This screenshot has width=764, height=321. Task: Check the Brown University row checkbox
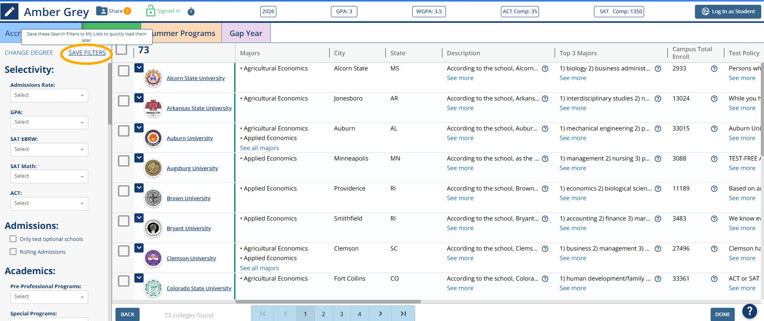[124, 191]
